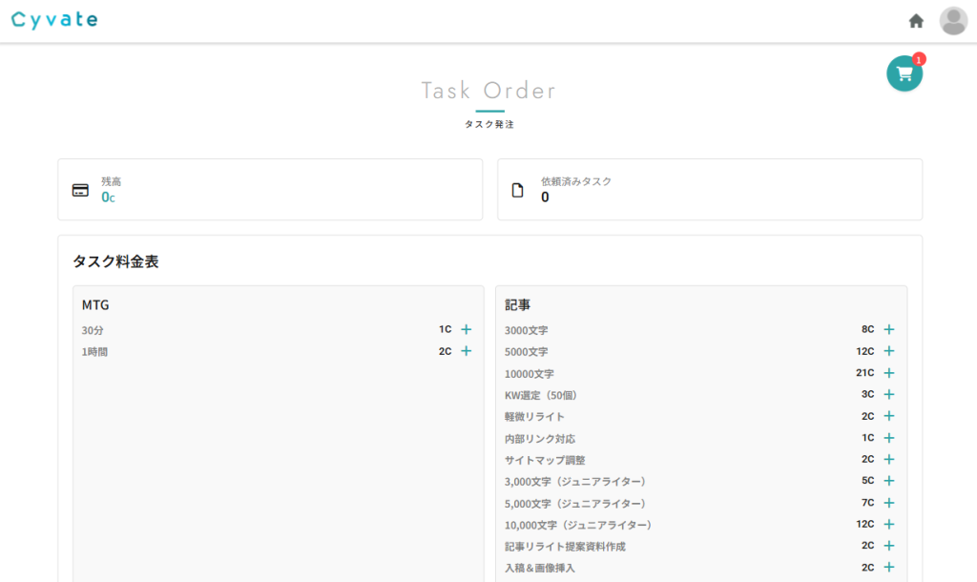Add 記事リライト提案資料作成 task using plus
The image size is (977, 582).
click(889, 546)
